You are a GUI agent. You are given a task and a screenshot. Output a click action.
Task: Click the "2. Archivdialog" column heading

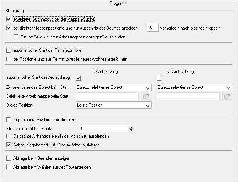tap(181, 71)
